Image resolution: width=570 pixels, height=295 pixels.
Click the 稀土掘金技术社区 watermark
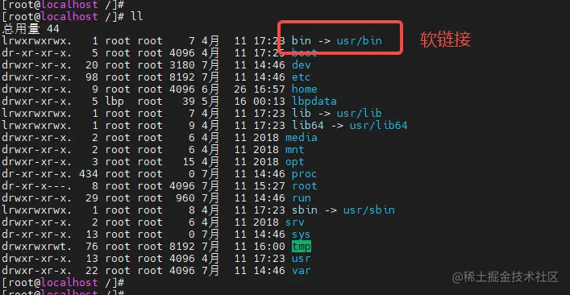tap(506, 277)
